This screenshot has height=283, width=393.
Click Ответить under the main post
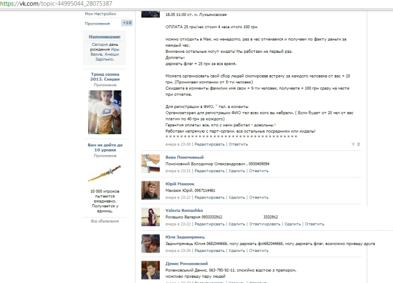(238, 144)
